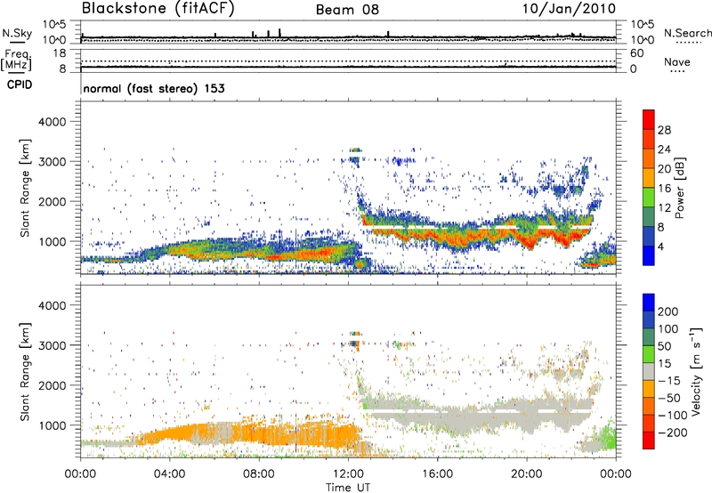Click the '08:00' time axis tick label
The image size is (712, 493).
click(x=259, y=474)
